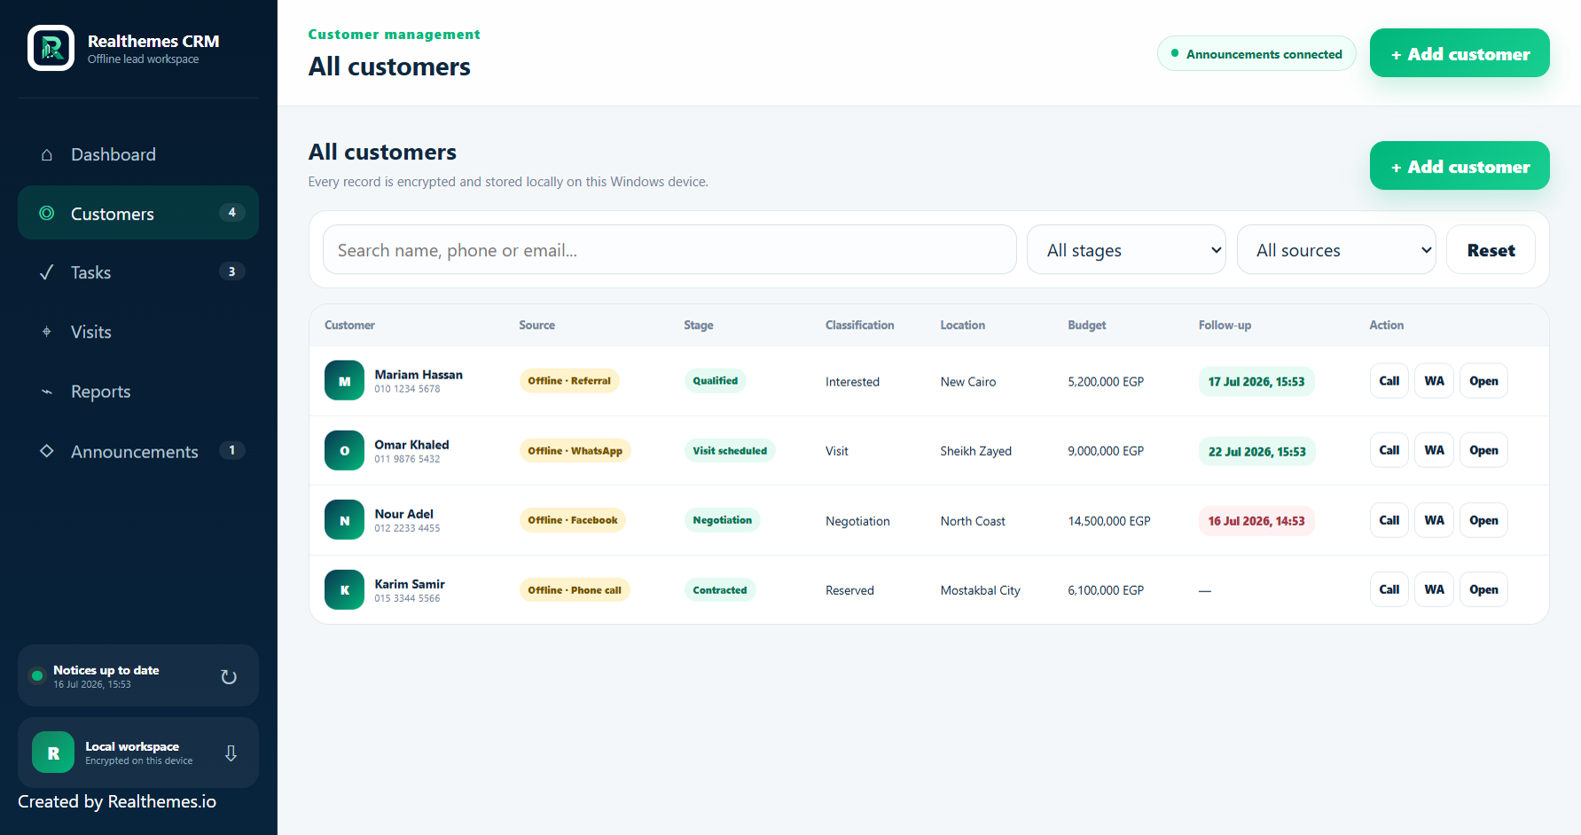Click the Dashboard home icon
This screenshot has height=835, width=1581.
pos(47,155)
